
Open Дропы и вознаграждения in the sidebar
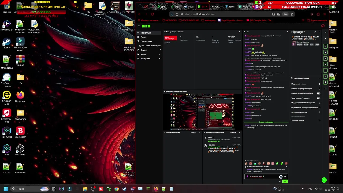[x=149, y=46]
